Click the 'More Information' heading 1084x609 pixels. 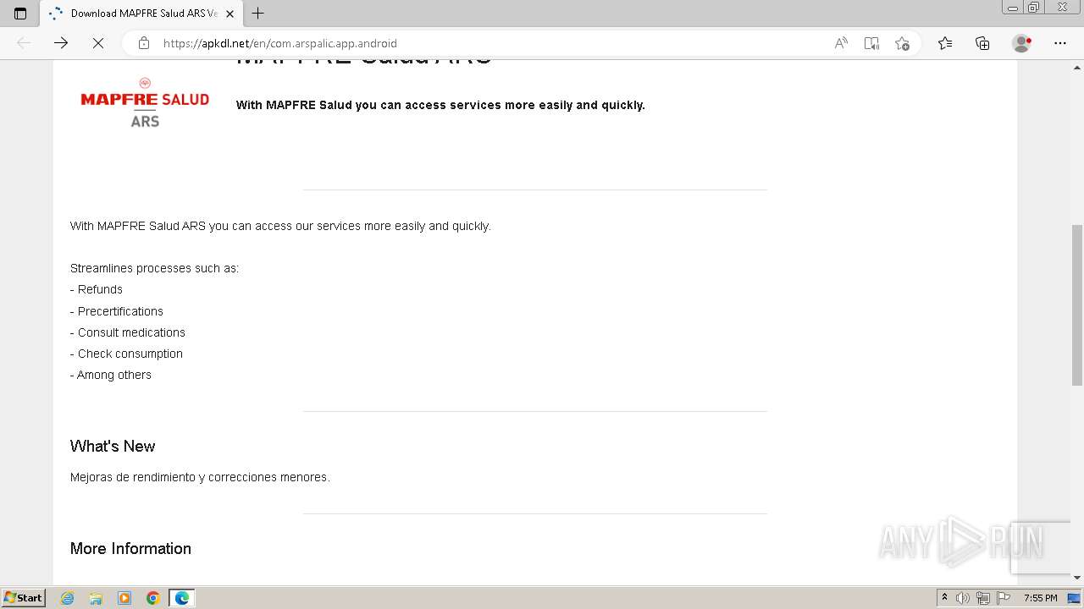coord(130,549)
